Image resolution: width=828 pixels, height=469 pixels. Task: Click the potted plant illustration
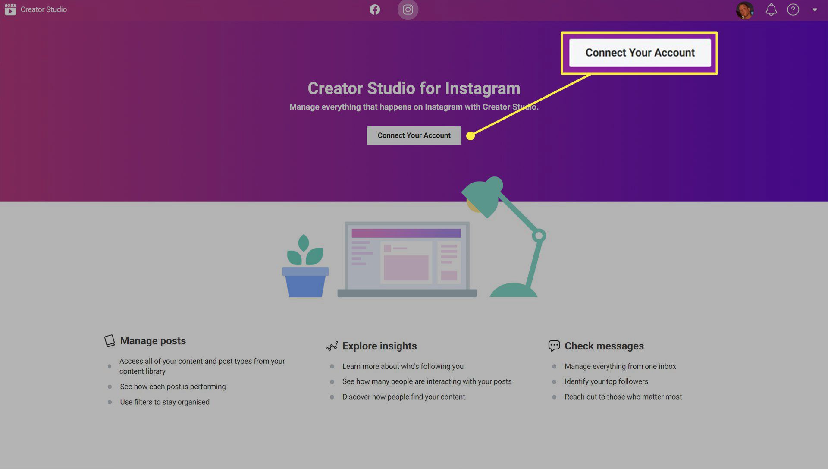(x=305, y=266)
